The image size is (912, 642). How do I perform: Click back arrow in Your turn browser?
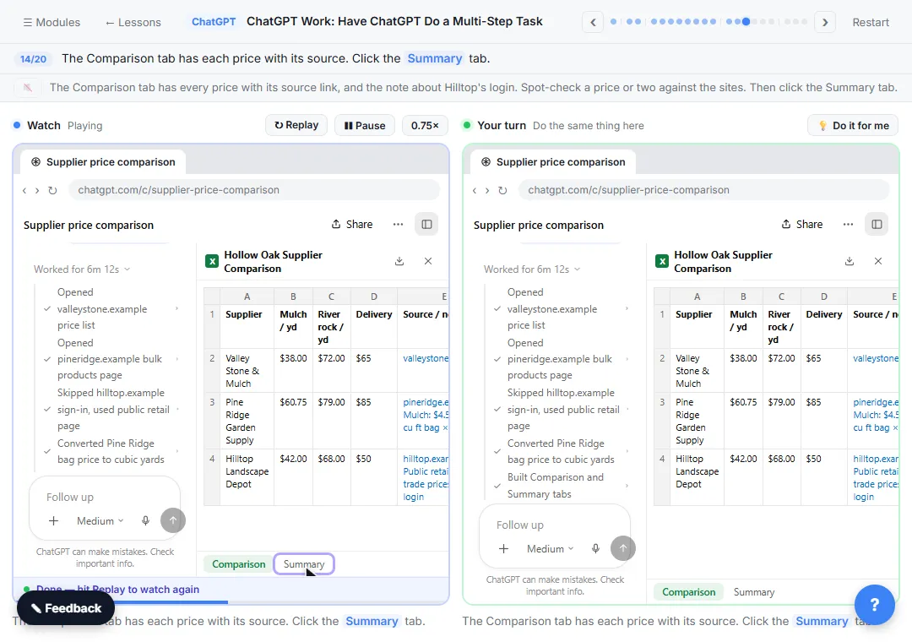pos(475,190)
